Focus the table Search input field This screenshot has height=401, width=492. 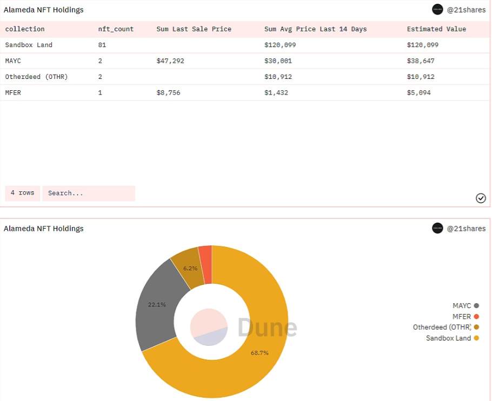(89, 193)
